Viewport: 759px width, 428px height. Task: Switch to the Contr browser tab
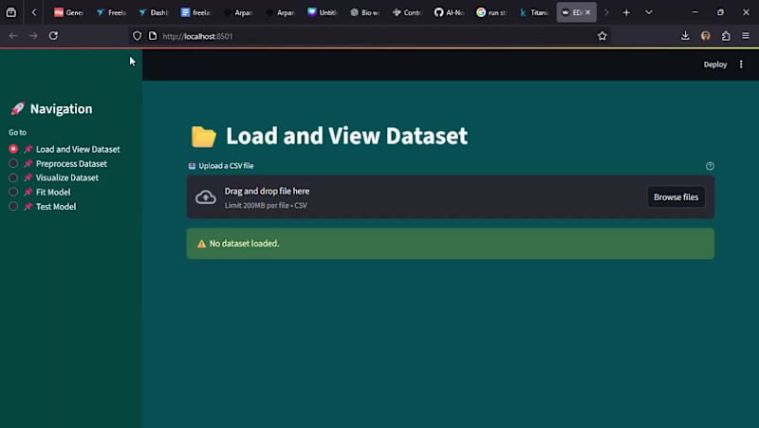coord(407,12)
